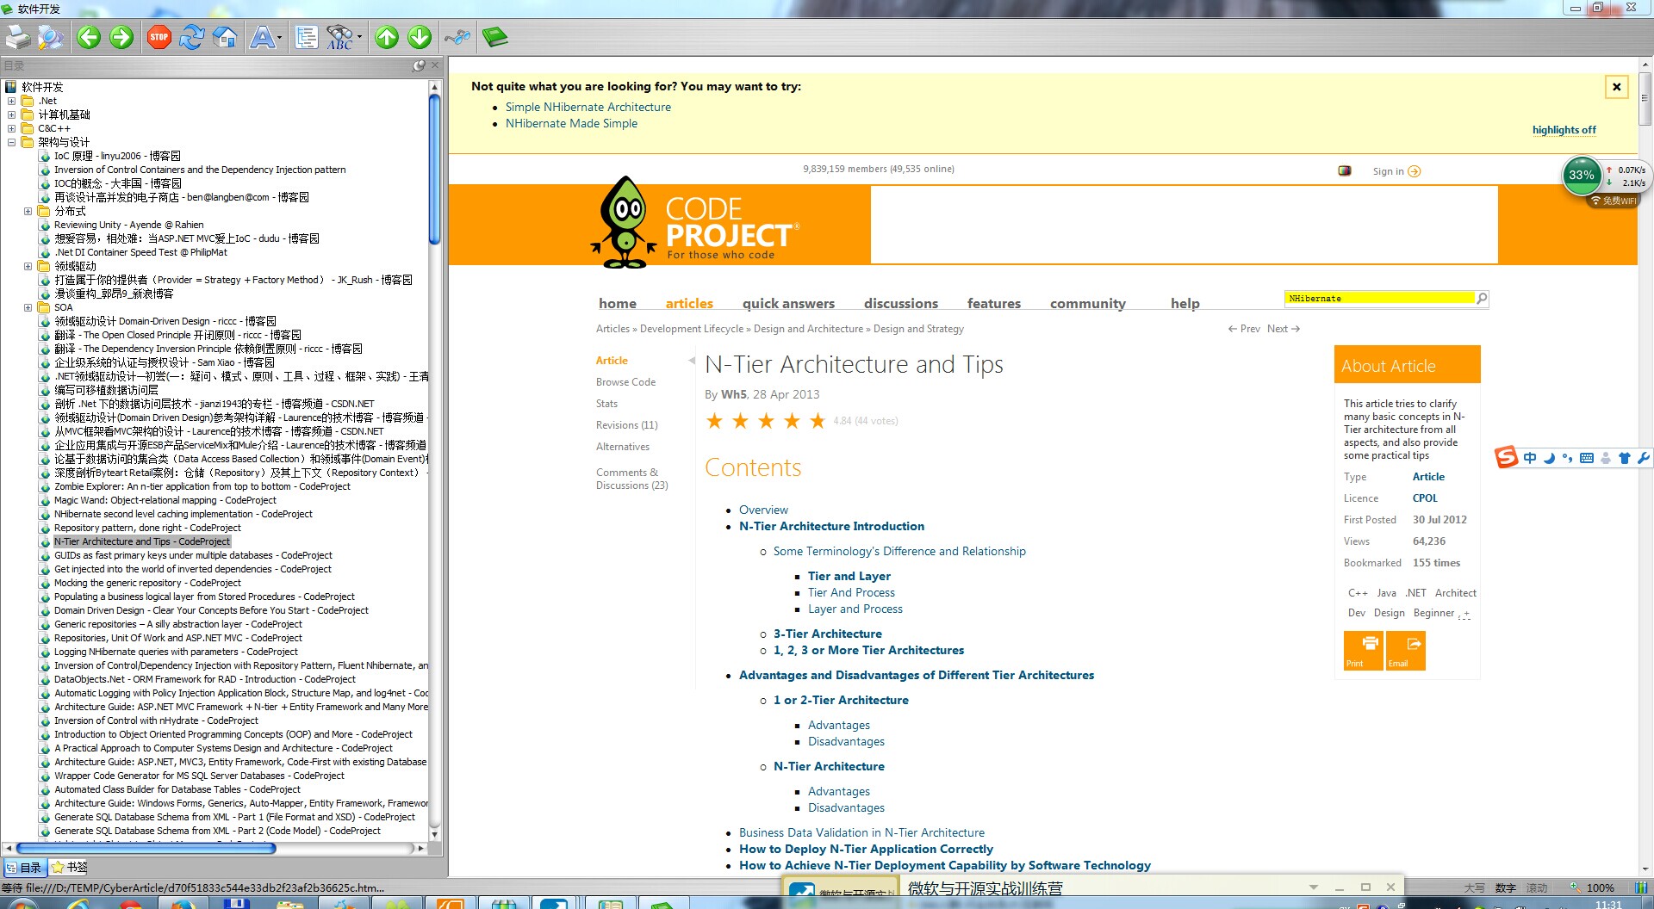1654x909 pixels.
Task: Click the 100% zoom level indicator
Action: click(1600, 887)
